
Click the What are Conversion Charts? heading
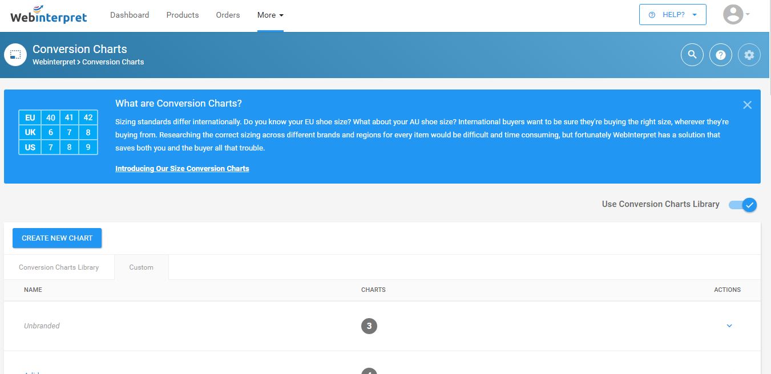click(x=179, y=103)
